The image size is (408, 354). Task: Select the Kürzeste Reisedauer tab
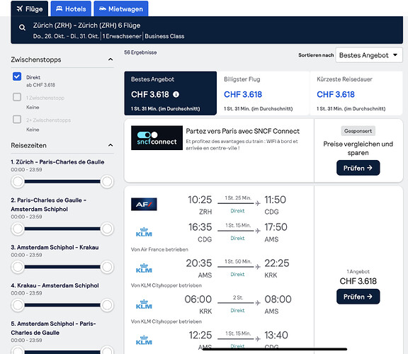click(x=356, y=93)
